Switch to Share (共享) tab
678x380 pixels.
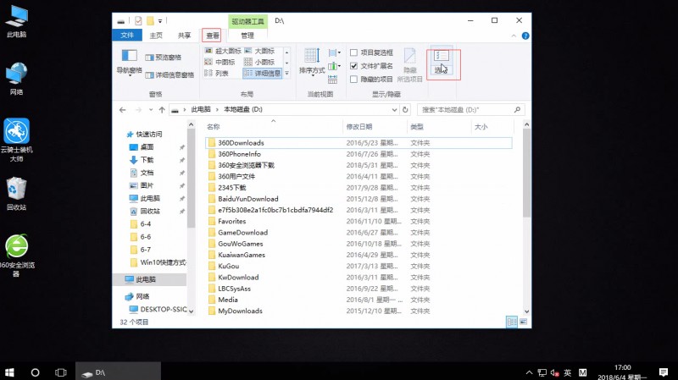pos(184,36)
